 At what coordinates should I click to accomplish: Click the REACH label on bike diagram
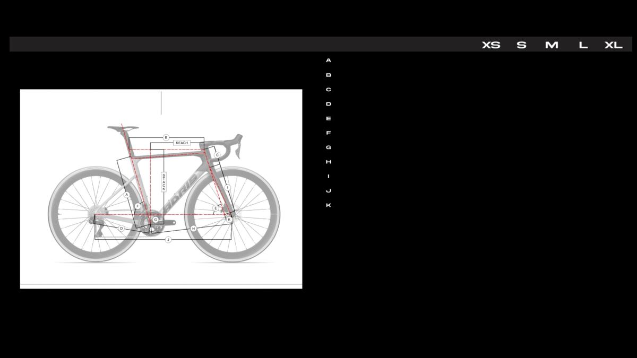(182, 143)
